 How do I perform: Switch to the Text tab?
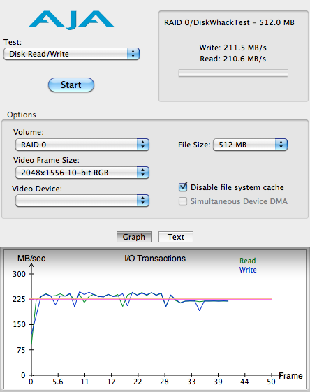[x=176, y=237]
